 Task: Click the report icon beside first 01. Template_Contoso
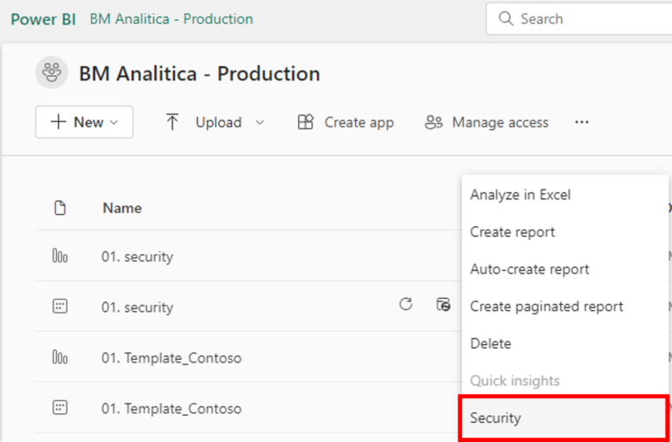pos(60,357)
